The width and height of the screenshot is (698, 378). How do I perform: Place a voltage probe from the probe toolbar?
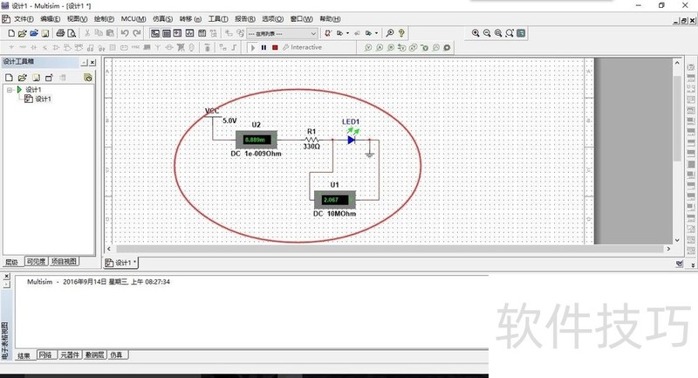click(368, 47)
